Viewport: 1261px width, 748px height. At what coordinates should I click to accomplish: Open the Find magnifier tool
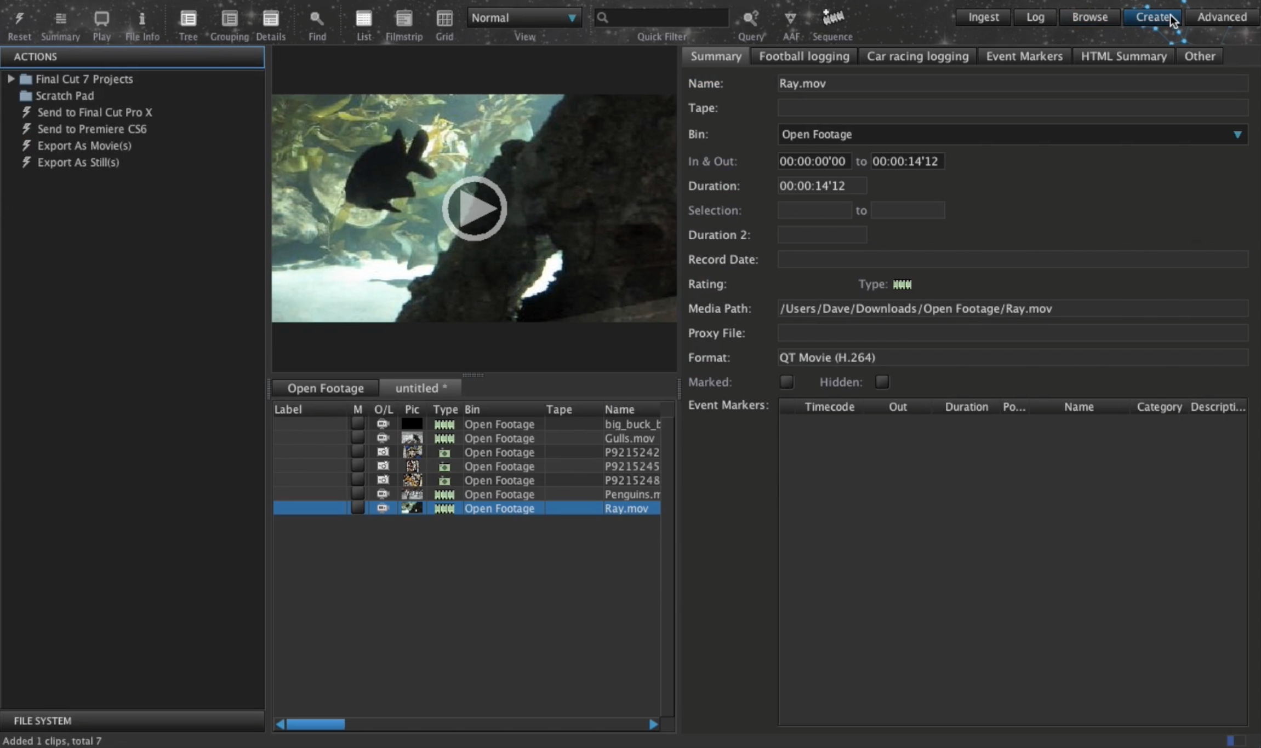pyautogui.click(x=317, y=19)
